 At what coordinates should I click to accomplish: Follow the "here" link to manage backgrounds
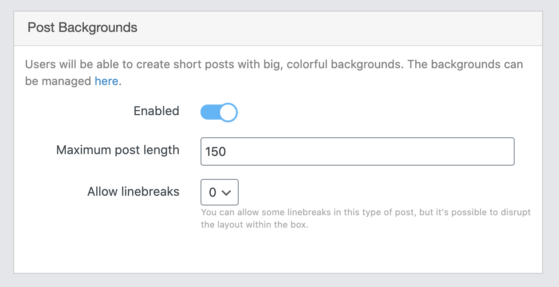pos(106,81)
